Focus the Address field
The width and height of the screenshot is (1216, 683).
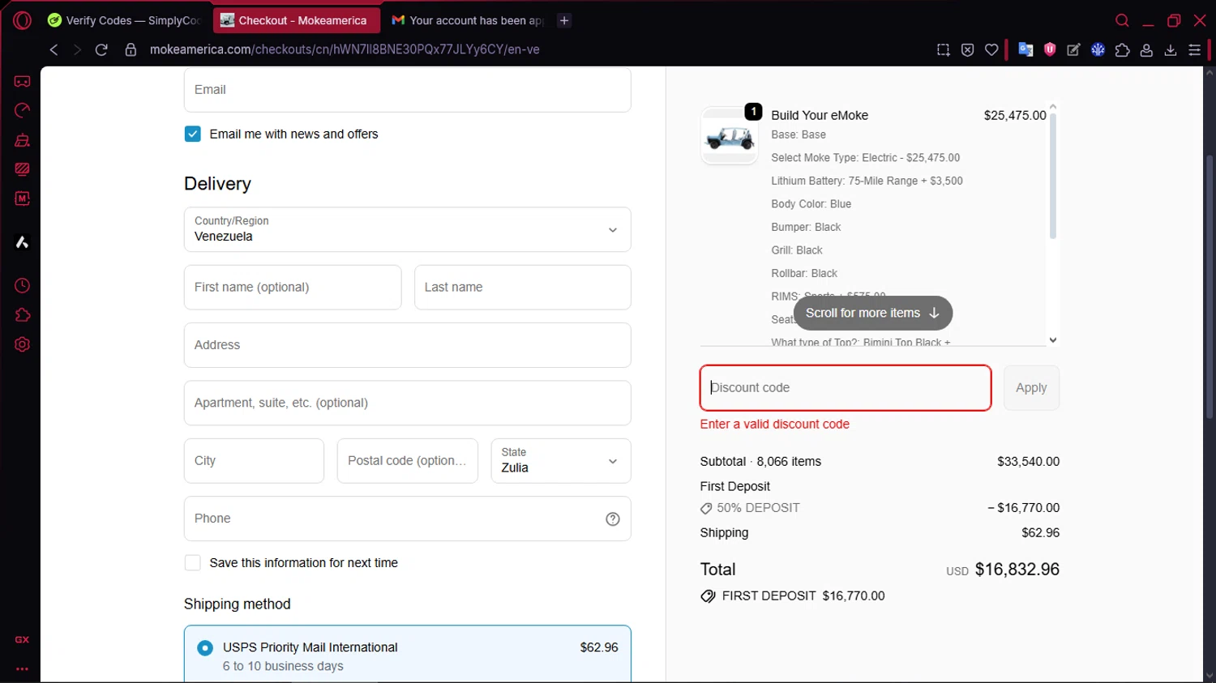tap(407, 344)
